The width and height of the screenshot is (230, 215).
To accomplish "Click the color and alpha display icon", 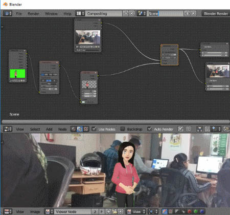I will coord(165,211).
